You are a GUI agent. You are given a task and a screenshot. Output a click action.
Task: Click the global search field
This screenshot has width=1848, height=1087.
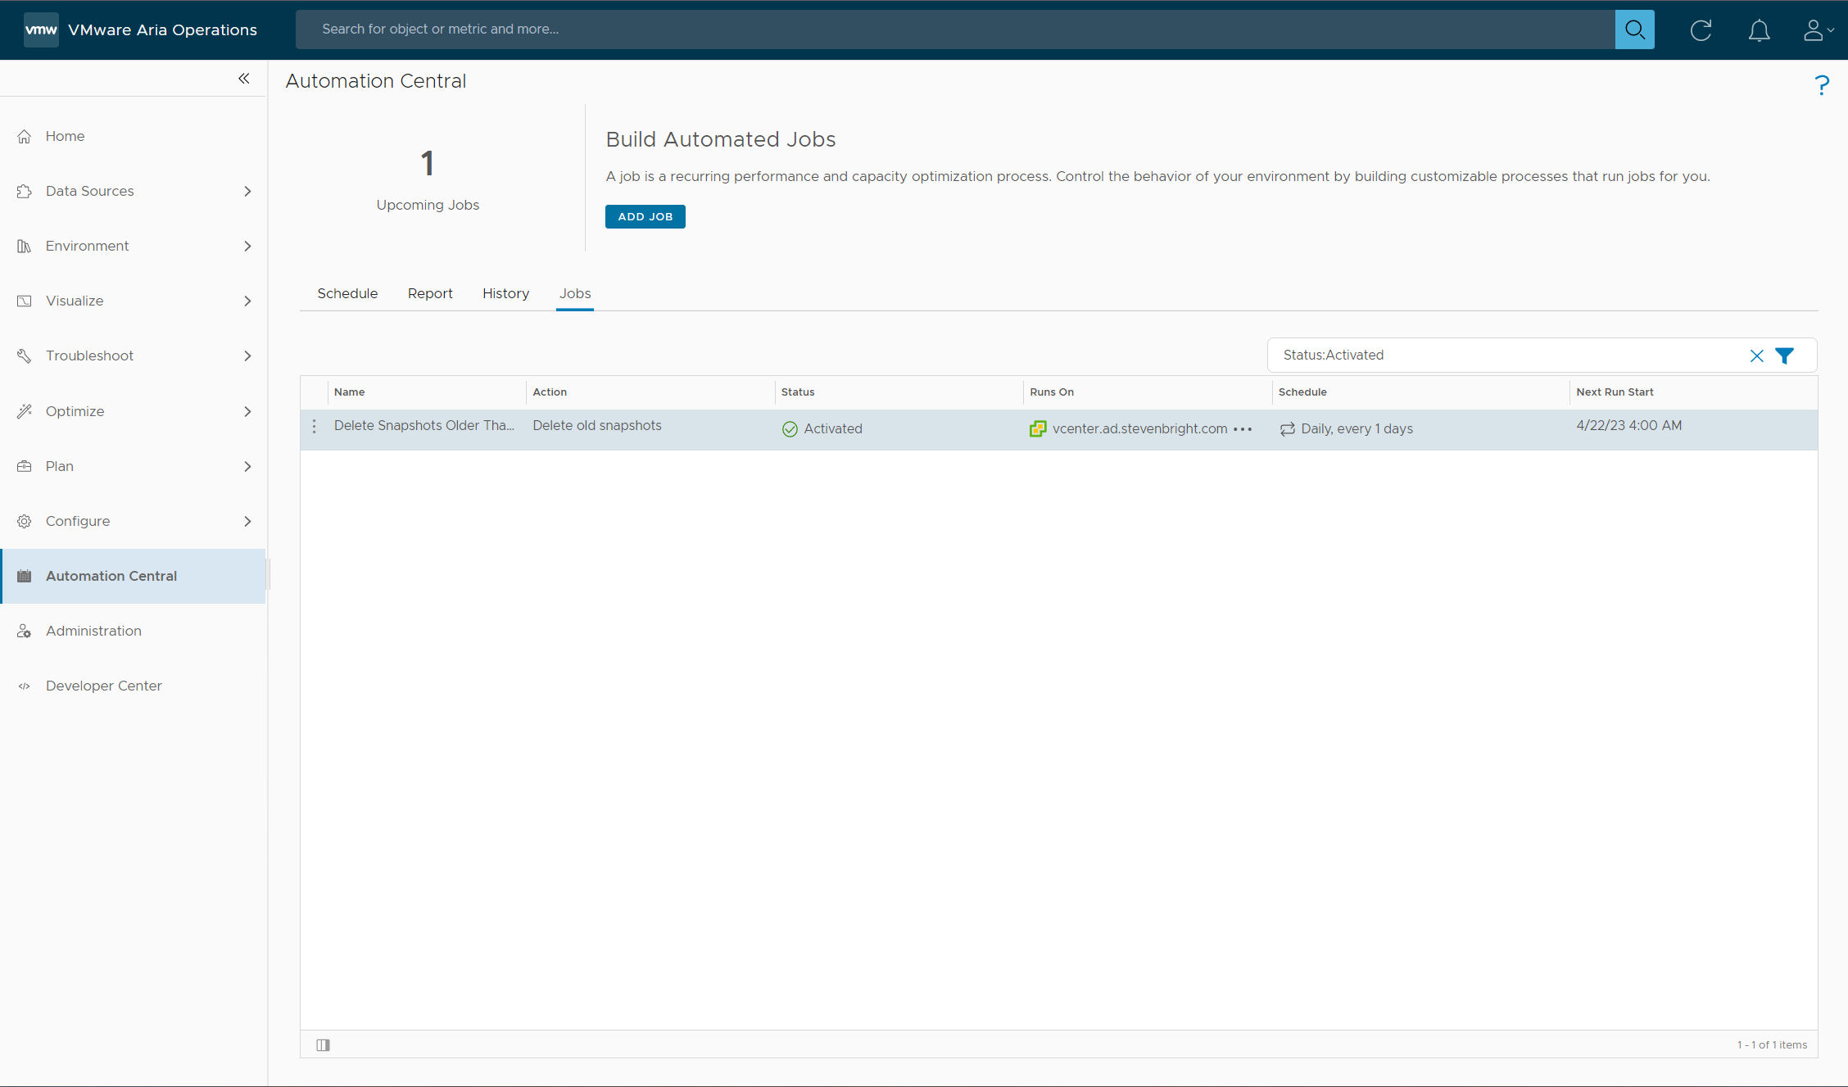954,29
